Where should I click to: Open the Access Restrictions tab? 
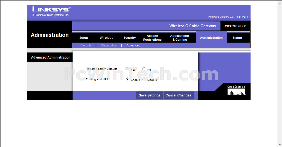(152, 38)
